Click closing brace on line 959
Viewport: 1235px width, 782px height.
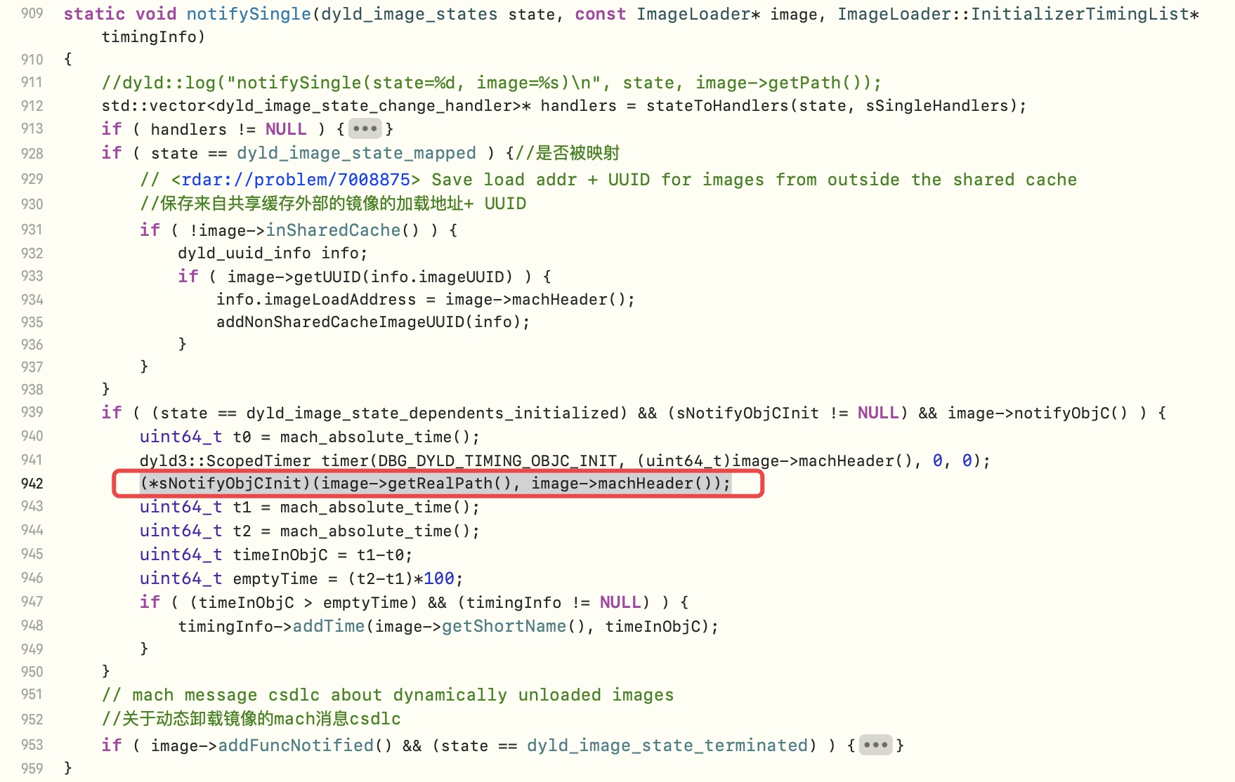[68, 768]
